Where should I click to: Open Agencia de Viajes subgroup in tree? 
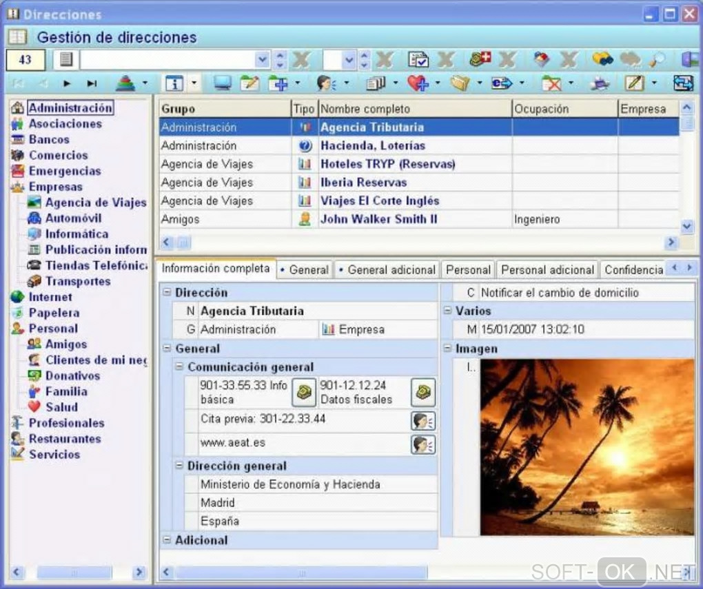point(96,203)
